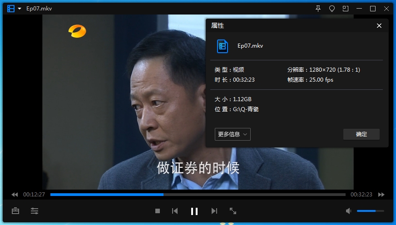
Task: Click the Ep07.mkv file icon in dialog
Action: [223, 46]
